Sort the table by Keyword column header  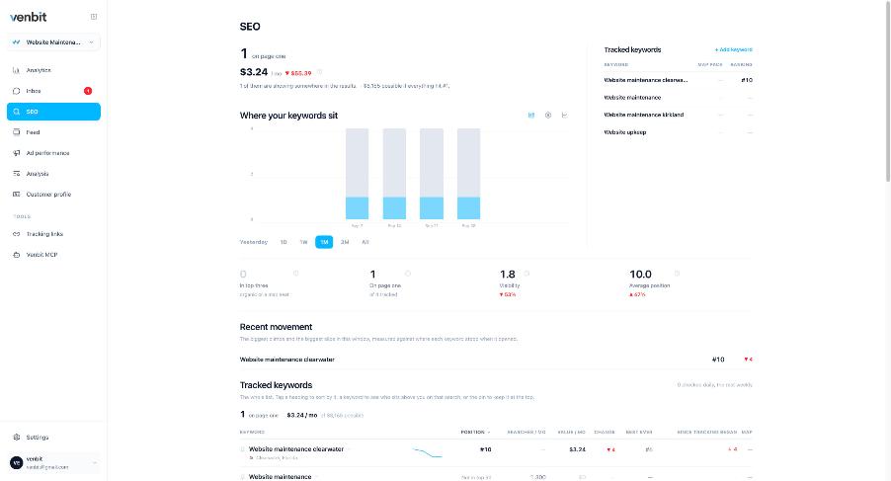[252, 433]
